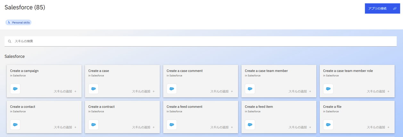Add skill Create a file via スキルの追加
Screen dimensions: 403x137
(378, 127)
